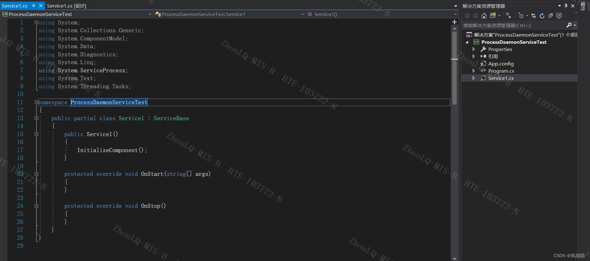The height and width of the screenshot is (261, 590).
Task: Collapse all items in Solution Explorer
Action: (x=550, y=16)
